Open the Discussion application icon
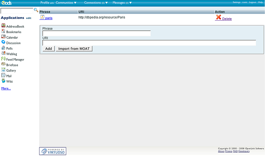Image resolution: width=265 pixels, height=160 pixels. [x=3, y=43]
